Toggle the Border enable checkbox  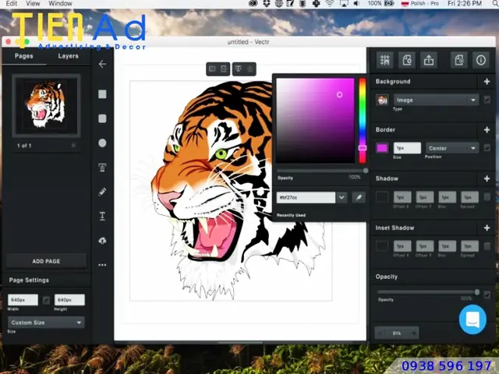[x=487, y=148]
